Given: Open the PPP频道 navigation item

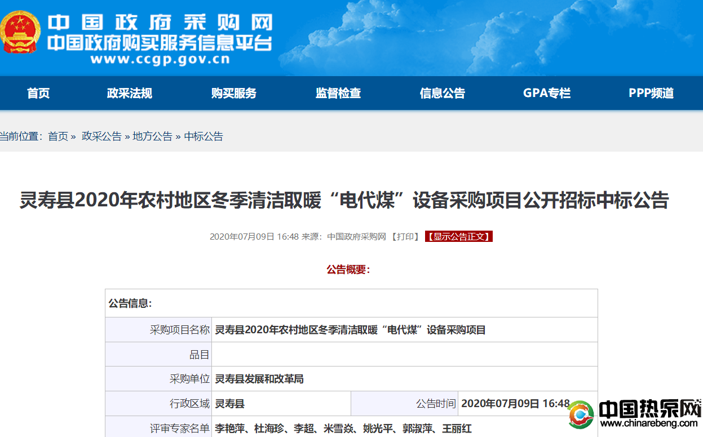Looking at the screenshot, I should pos(651,93).
